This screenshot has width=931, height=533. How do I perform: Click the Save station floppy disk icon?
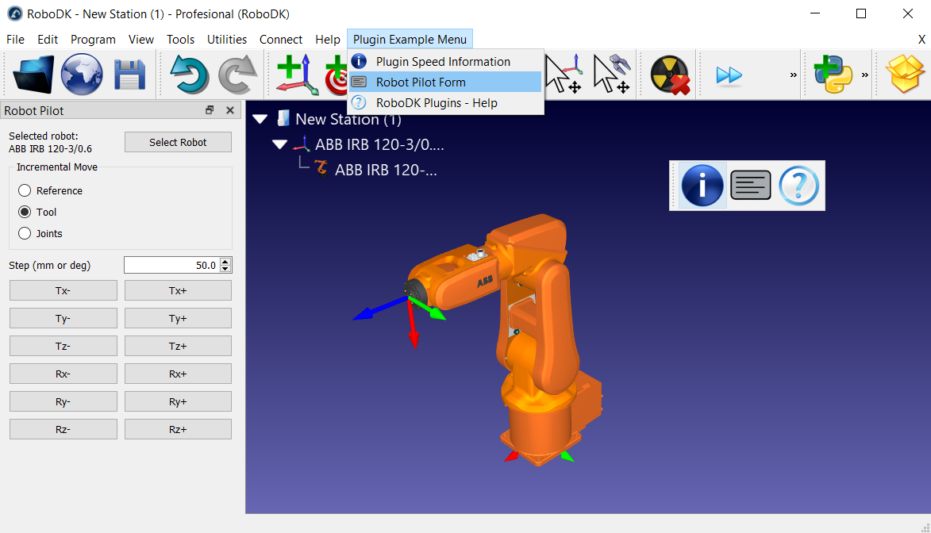click(x=129, y=75)
